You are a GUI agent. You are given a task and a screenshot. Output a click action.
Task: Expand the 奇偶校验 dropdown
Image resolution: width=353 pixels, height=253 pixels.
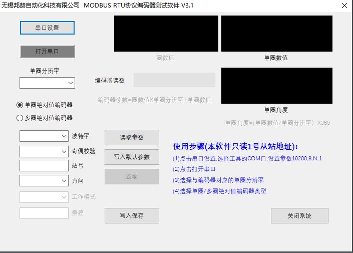tap(44, 151)
